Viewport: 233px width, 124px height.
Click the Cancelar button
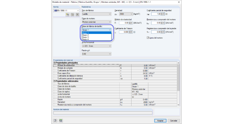174,121
